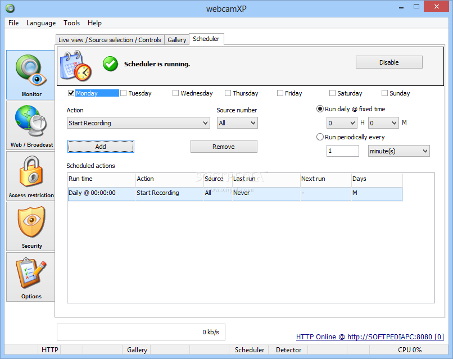This screenshot has height=359, width=453.
Task: Open the Tools menu
Action: click(x=71, y=23)
